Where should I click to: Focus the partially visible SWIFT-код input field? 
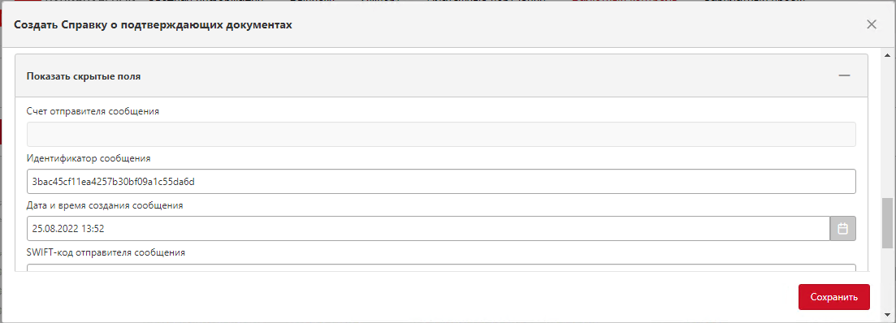tap(441, 268)
